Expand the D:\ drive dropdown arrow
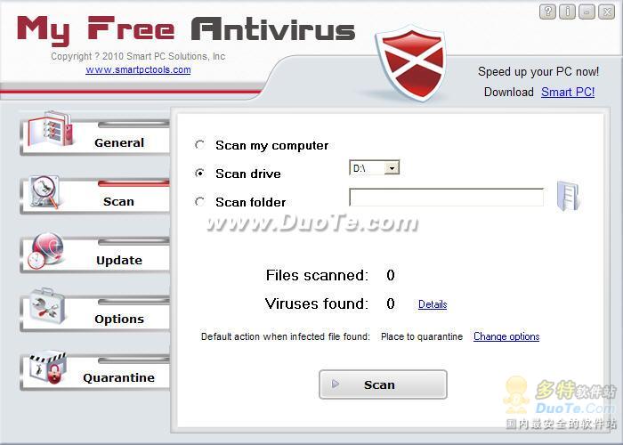This screenshot has height=445, width=623. [x=392, y=168]
